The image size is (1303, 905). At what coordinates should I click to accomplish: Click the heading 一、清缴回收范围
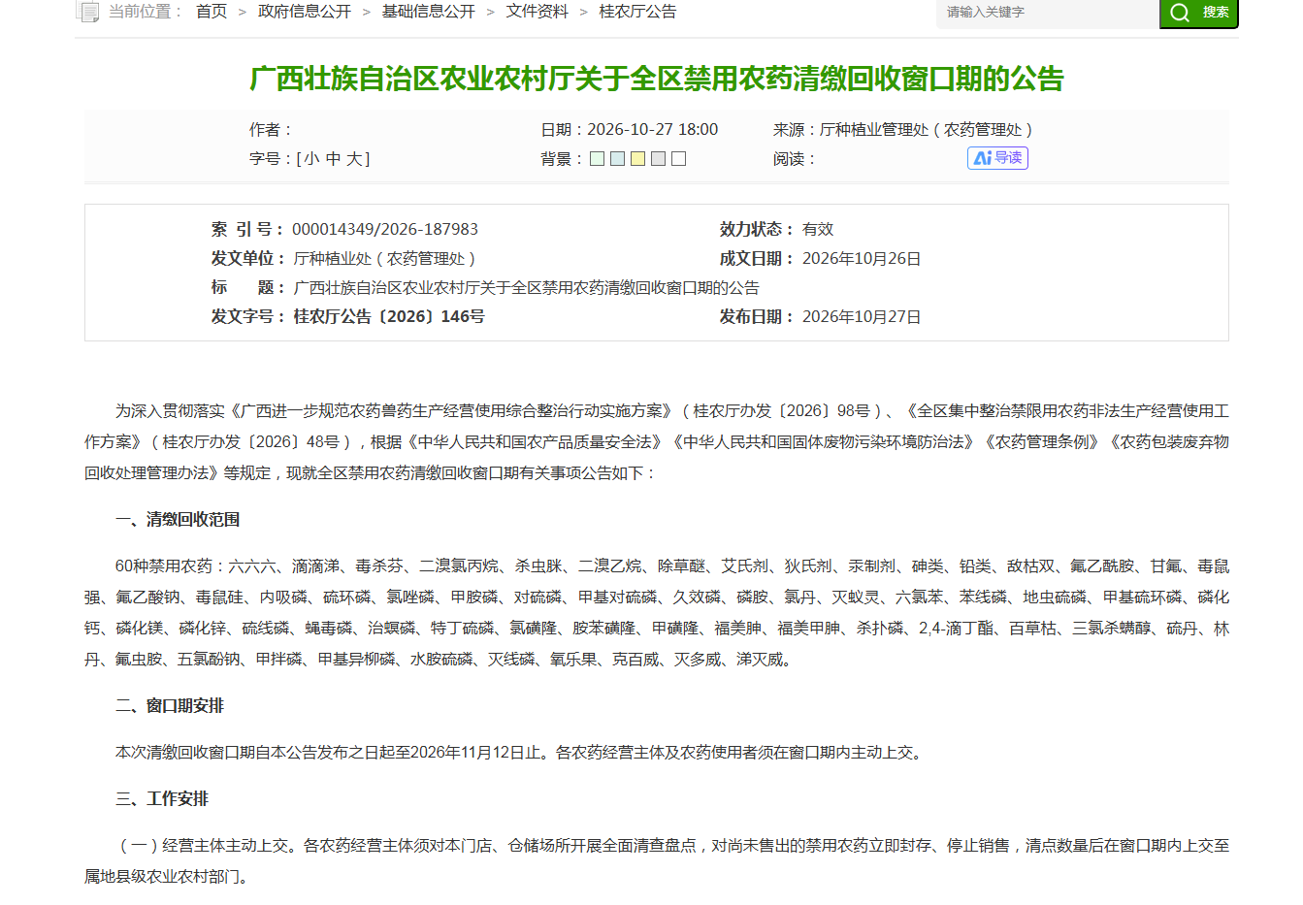178,520
